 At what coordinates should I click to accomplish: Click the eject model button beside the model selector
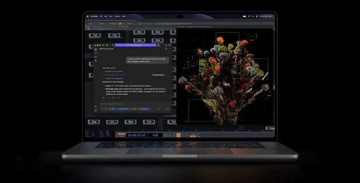158,45
